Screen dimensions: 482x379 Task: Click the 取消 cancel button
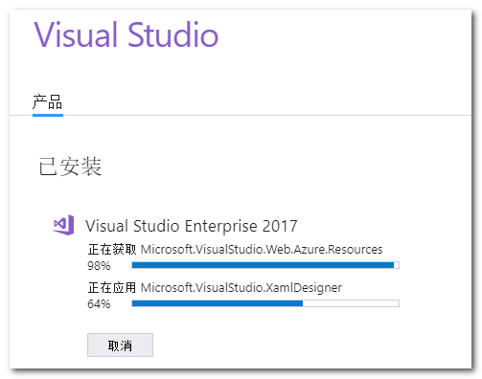pyautogui.click(x=120, y=346)
